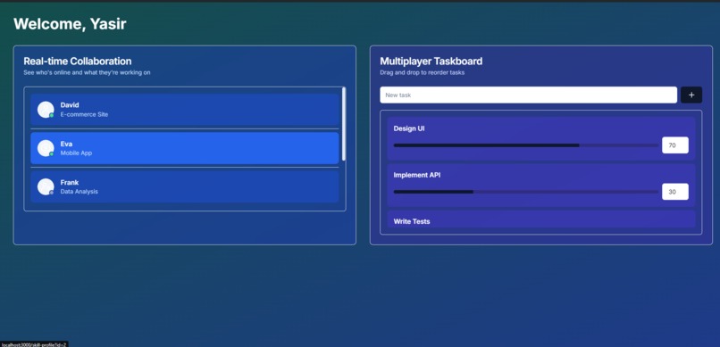Click the name Frank
720x347 pixels.
point(70,183)
